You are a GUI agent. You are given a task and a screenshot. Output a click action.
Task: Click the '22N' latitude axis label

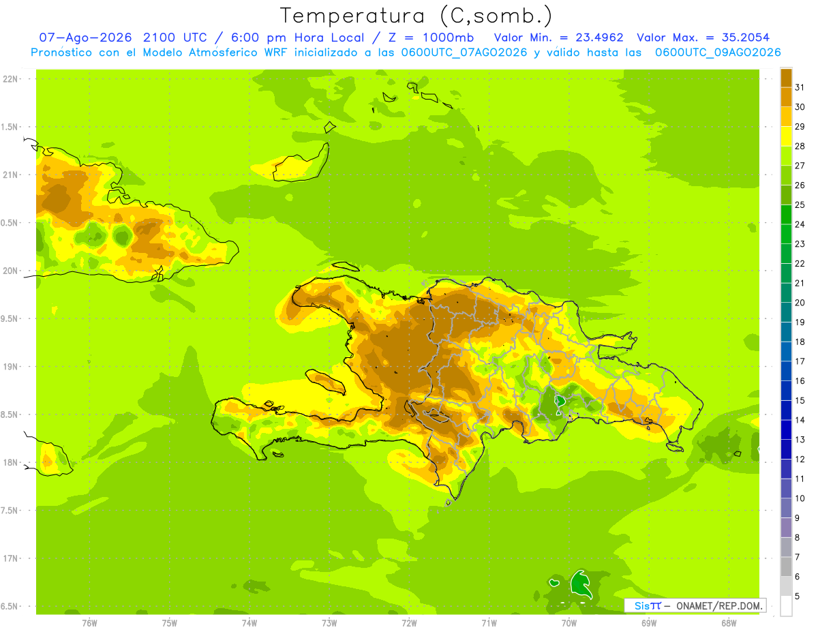click(x=12, y=79)
